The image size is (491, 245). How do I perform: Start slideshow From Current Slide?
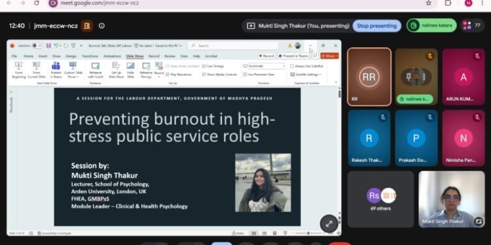[37, 70]
